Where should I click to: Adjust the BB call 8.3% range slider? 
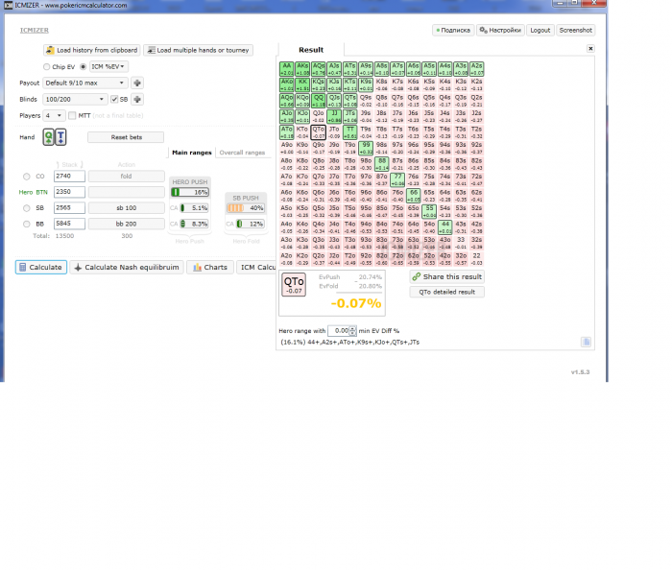coord(194,224)
